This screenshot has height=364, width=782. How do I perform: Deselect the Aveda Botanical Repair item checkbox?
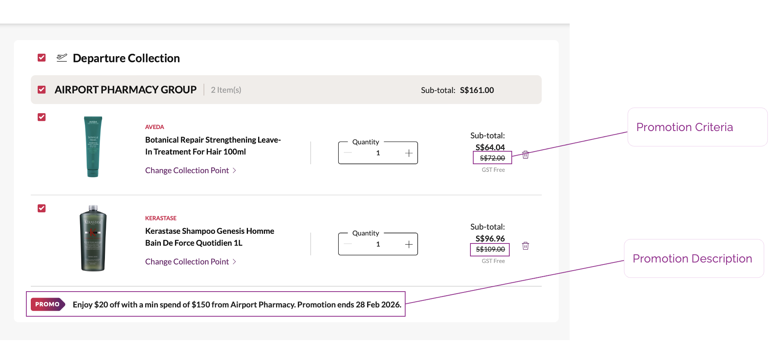click(42, 117)
